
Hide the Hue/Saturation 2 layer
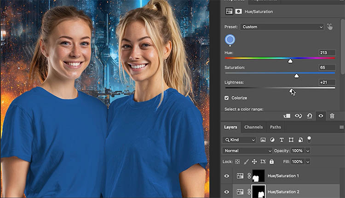227,192
